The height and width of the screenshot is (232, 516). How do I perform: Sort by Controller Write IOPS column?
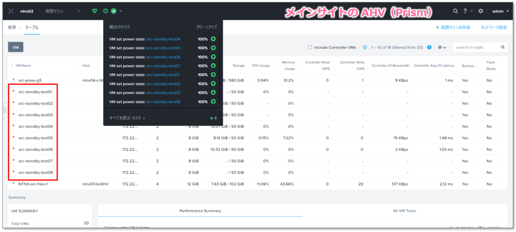click(x=352, y=66)
